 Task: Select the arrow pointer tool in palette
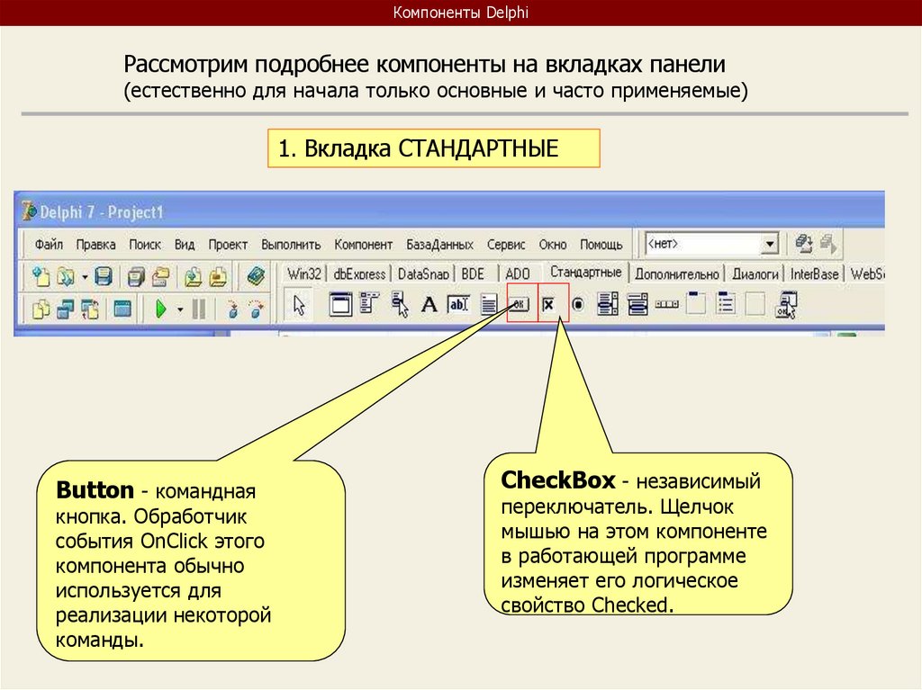point(299,305)
